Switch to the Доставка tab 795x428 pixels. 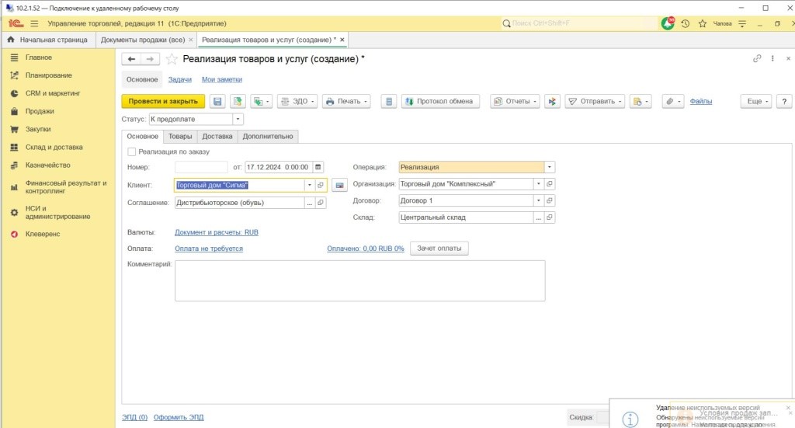click(217, 137)
